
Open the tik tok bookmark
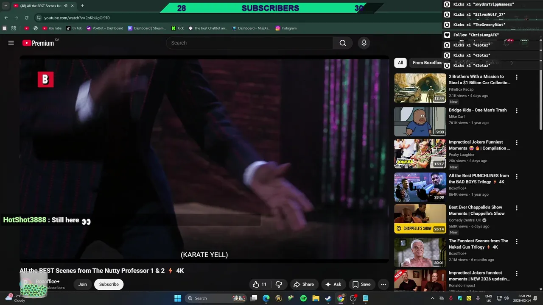[74, 28]
